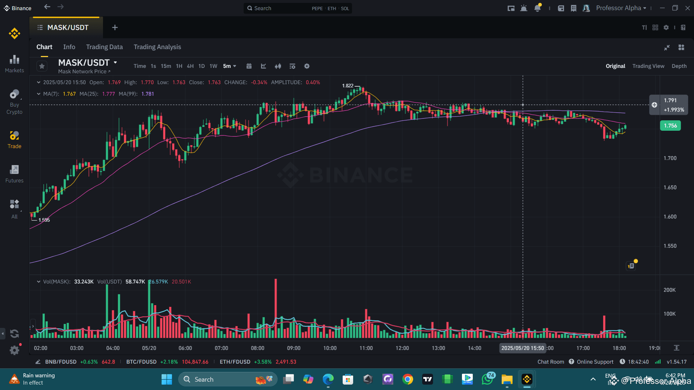694x390 pixels.
Task: Show hidden icons in system tray
Action: tap(593, 379)
